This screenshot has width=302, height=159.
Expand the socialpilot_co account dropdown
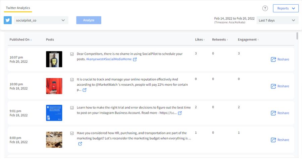point(41,20)
